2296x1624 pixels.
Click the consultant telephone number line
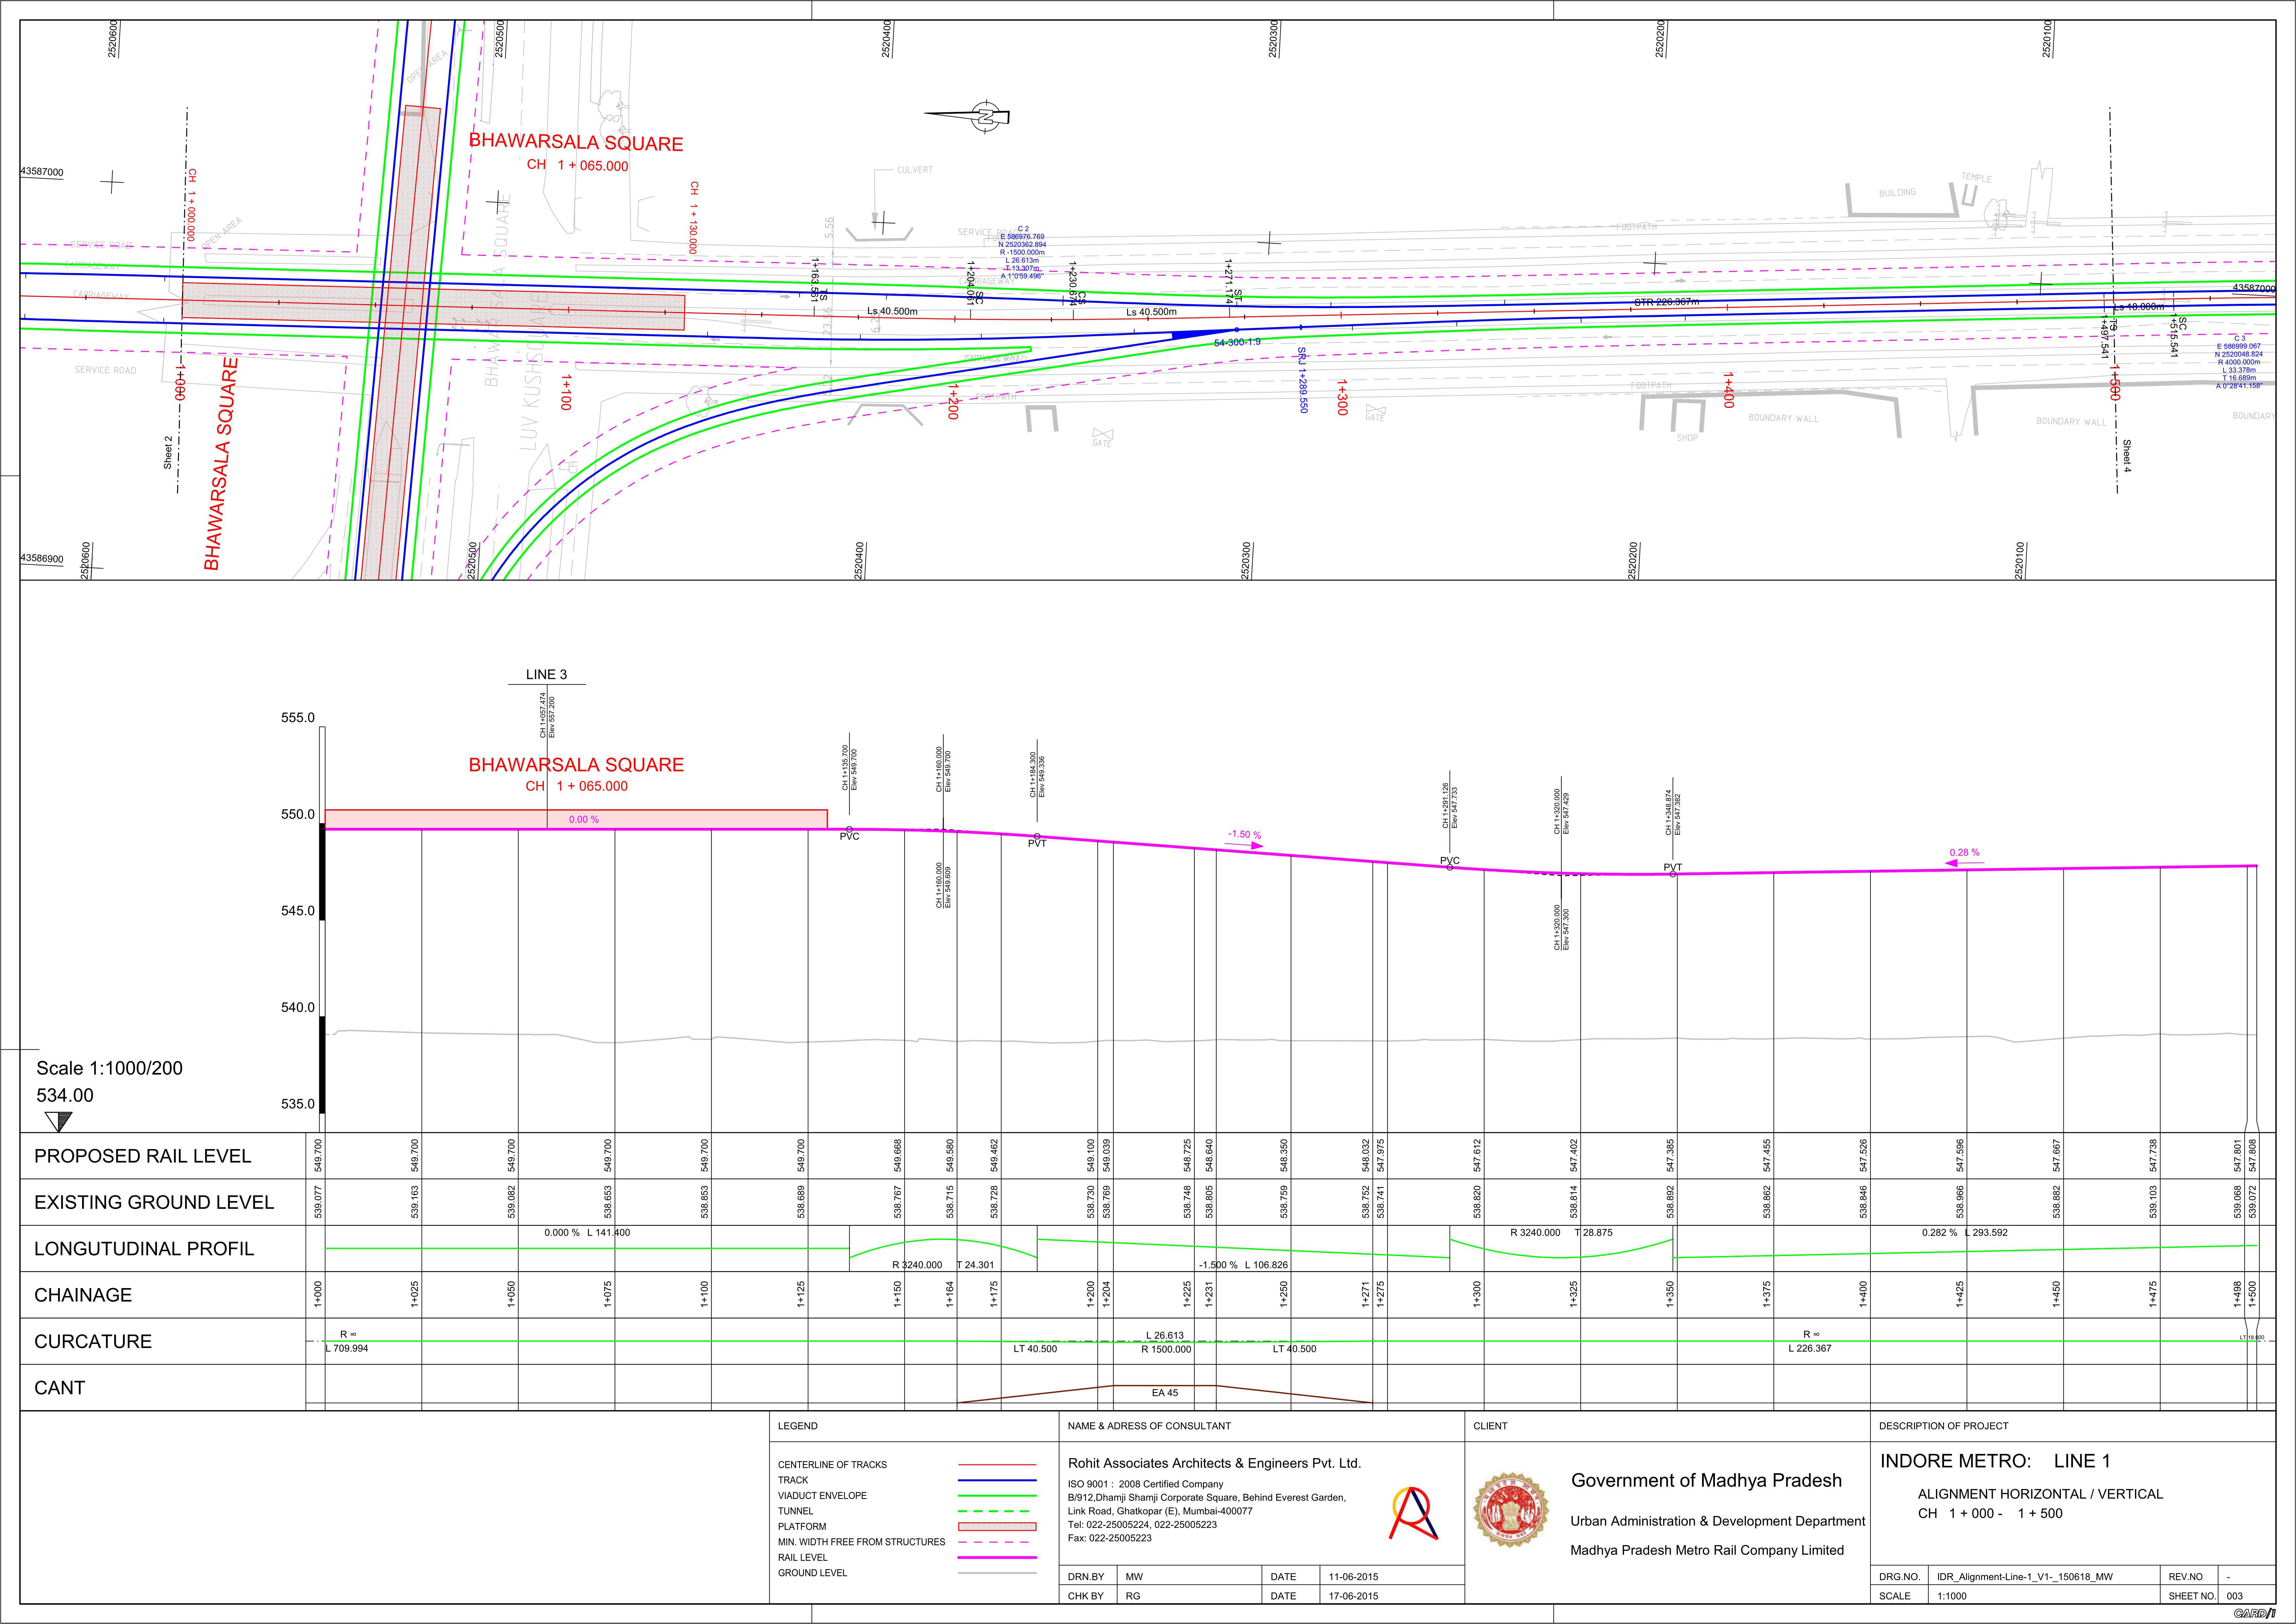pos(1142,1525)
